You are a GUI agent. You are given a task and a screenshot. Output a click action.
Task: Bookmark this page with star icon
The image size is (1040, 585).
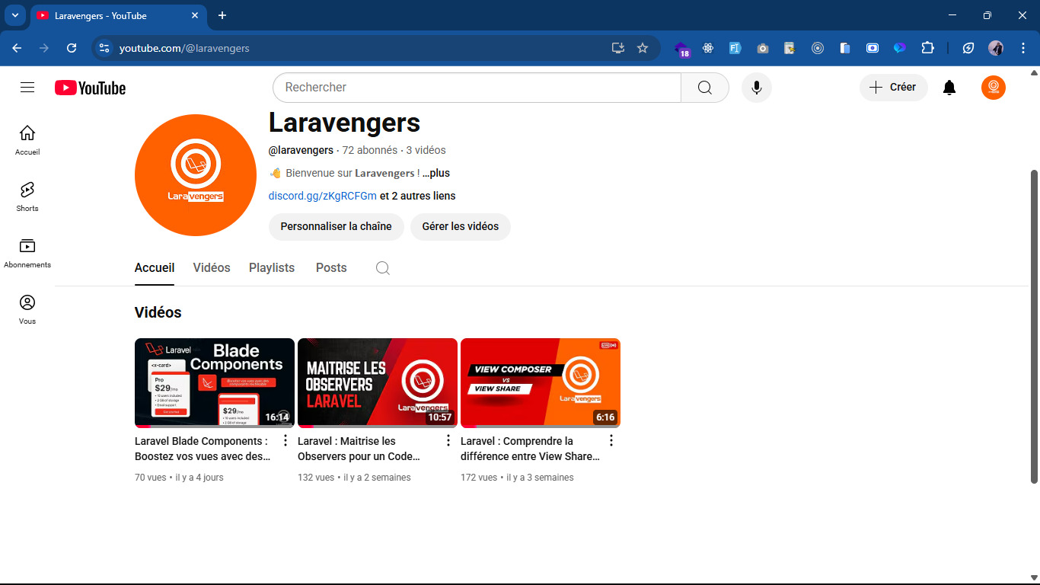643,48
